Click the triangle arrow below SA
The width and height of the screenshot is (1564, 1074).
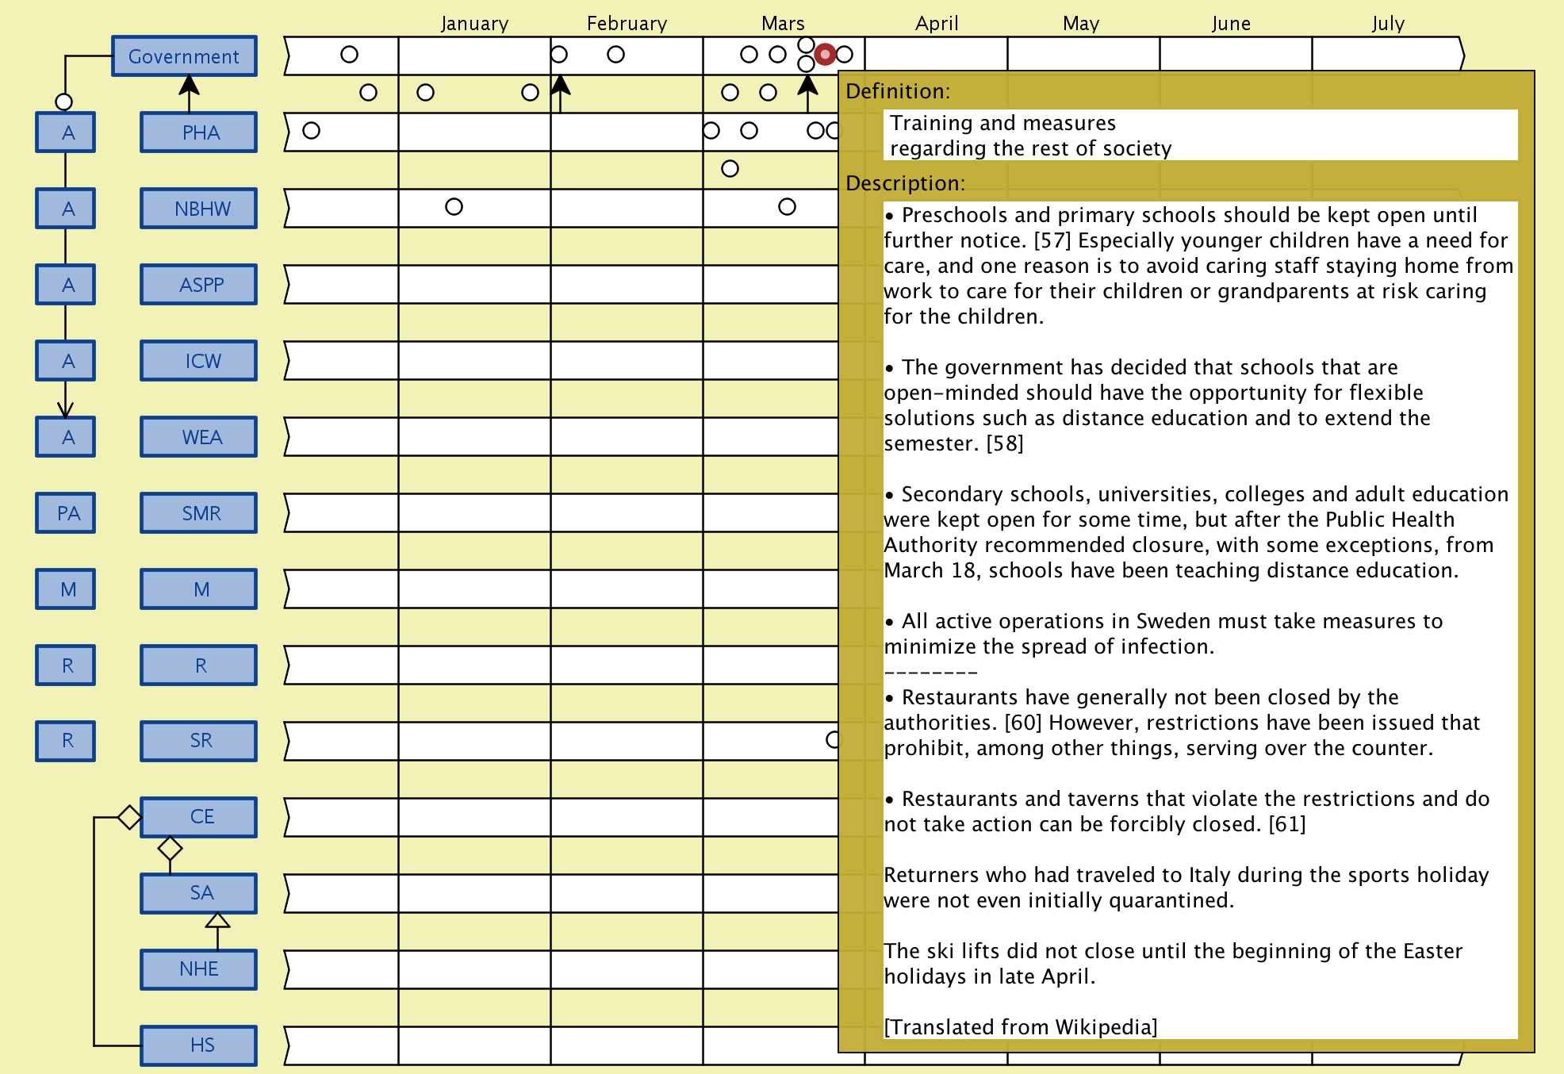(217, 921)
